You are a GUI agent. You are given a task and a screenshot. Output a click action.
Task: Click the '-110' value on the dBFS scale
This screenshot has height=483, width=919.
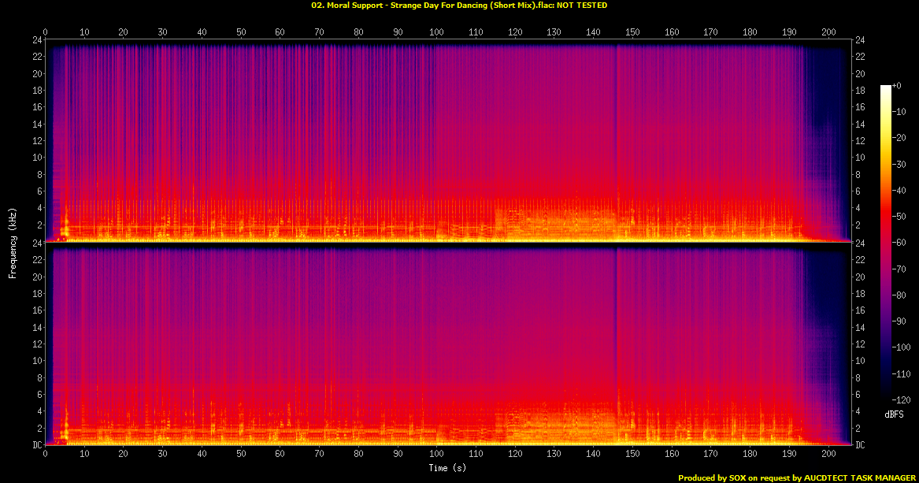pyautogui.click(x=902, y=373)
